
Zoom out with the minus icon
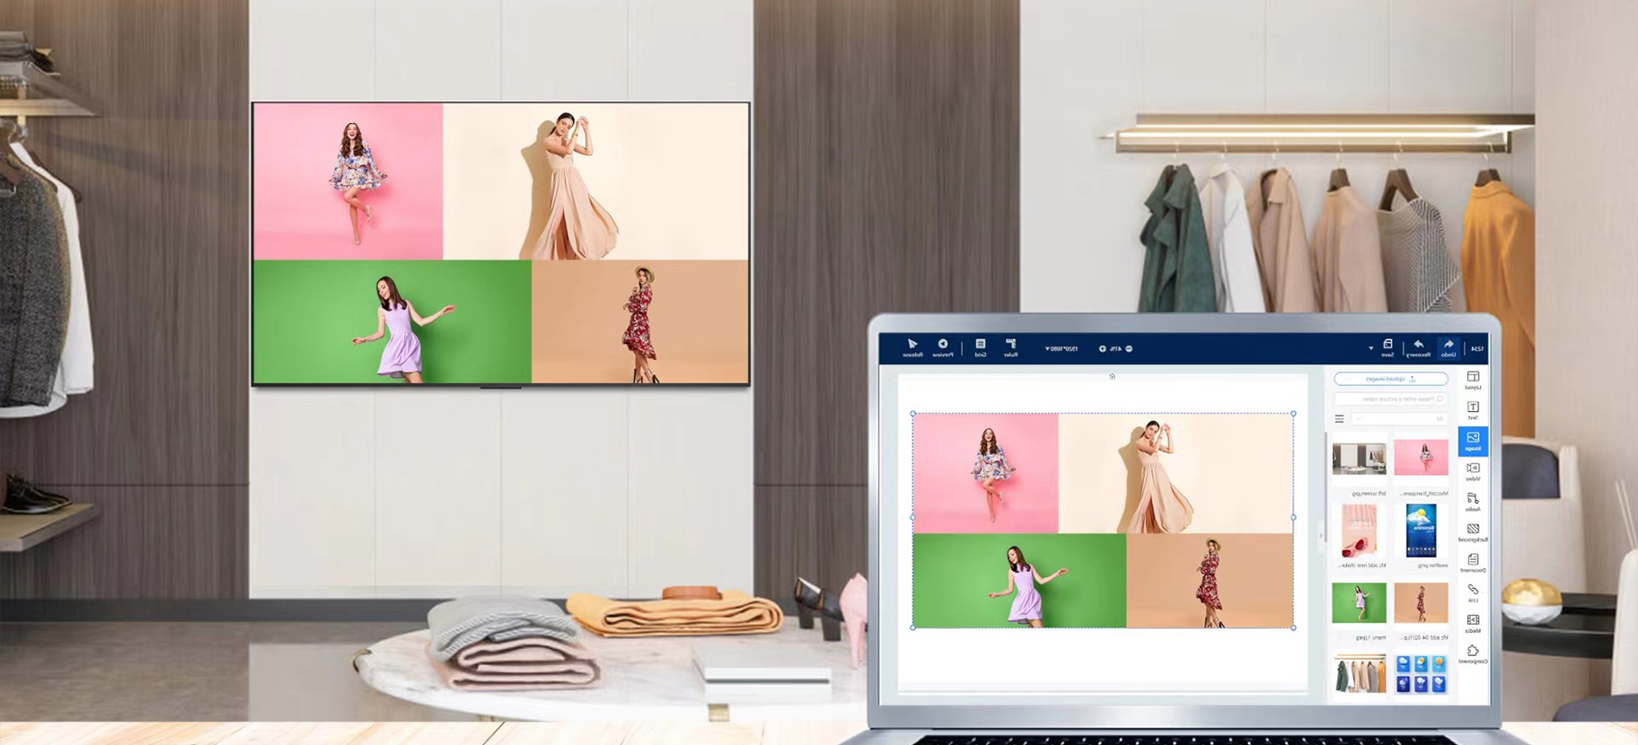(1129, 348)
